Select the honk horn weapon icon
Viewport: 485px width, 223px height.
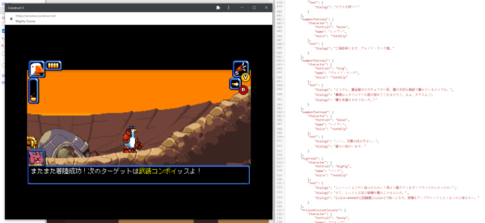tap(240, 68)
